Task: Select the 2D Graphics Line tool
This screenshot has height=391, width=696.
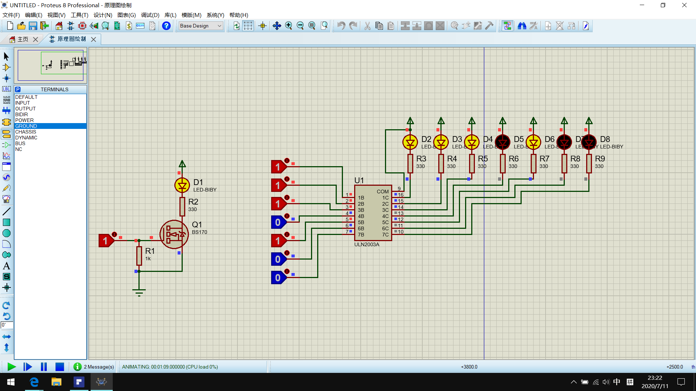Action: (6, 211)
